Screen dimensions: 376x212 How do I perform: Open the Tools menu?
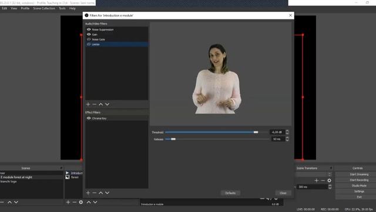[x=62, y=8]
